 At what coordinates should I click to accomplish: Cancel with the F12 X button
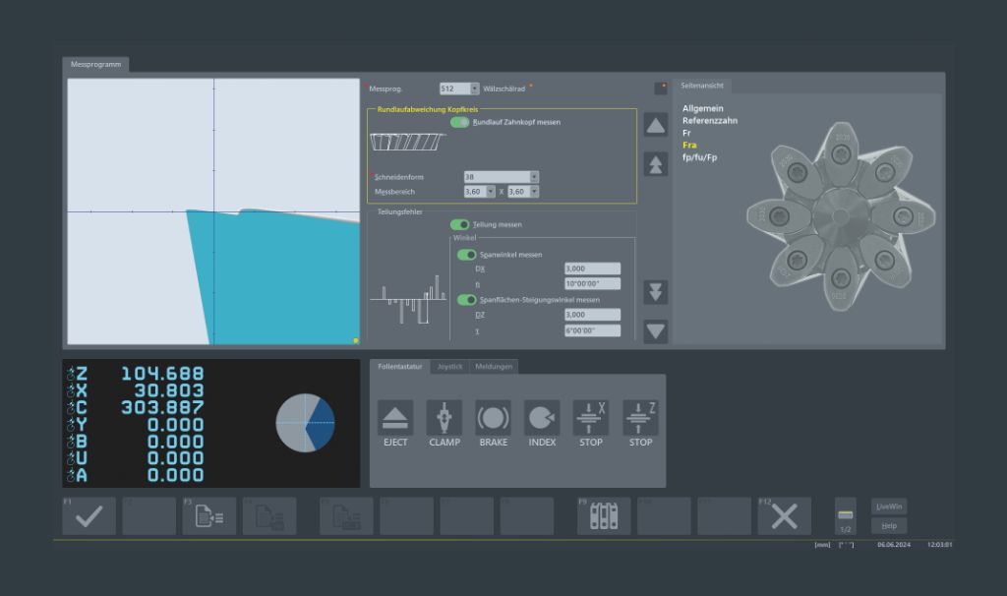point(784,516)
